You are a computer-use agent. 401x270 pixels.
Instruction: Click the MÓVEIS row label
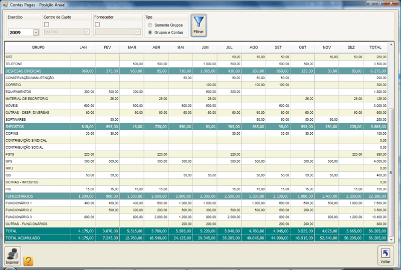pos(12,105)
